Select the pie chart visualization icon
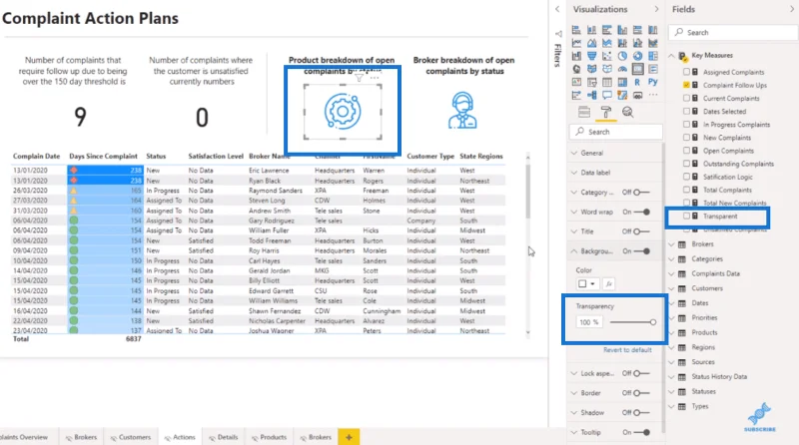 (622, 56)
